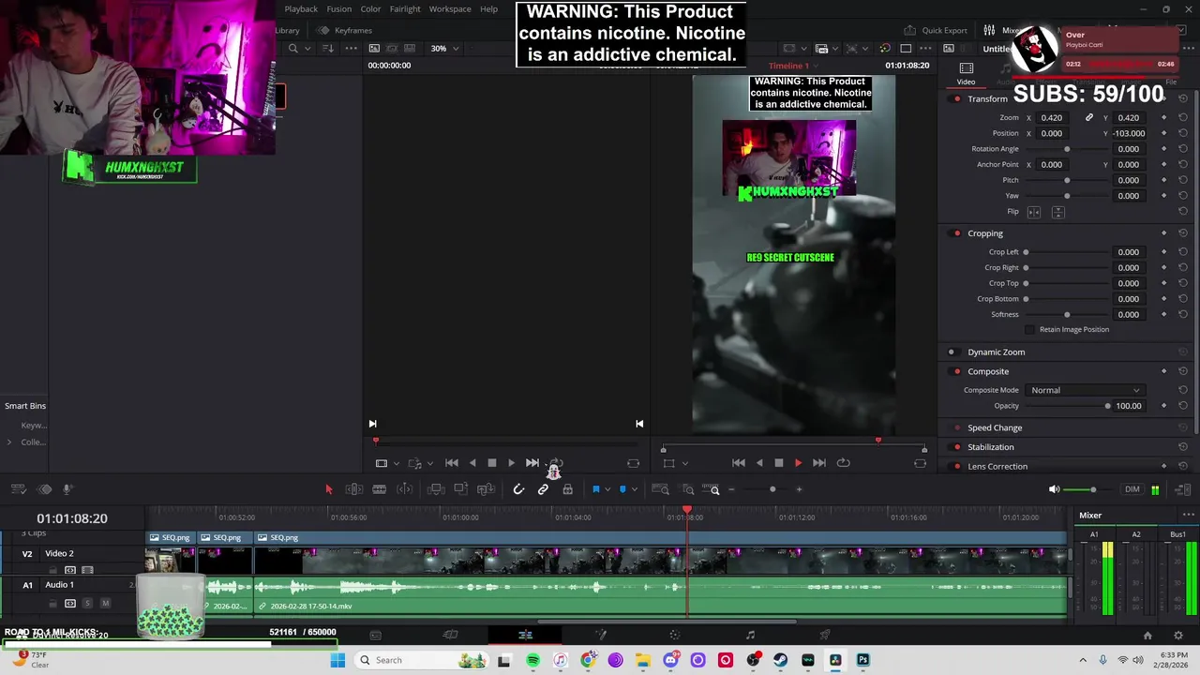Open Spotify from the Windows taskbar
Viewport: 1200px width, 675px height.
point(532,660)
